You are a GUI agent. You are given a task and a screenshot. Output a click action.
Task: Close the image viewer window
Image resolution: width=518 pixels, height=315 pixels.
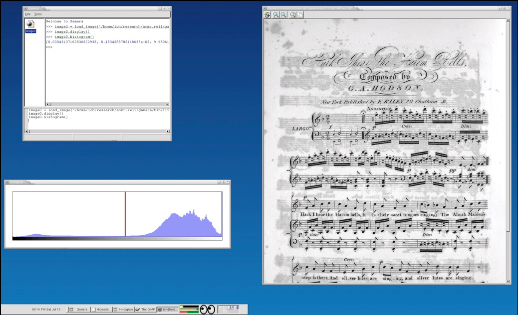tap(265, 8)
